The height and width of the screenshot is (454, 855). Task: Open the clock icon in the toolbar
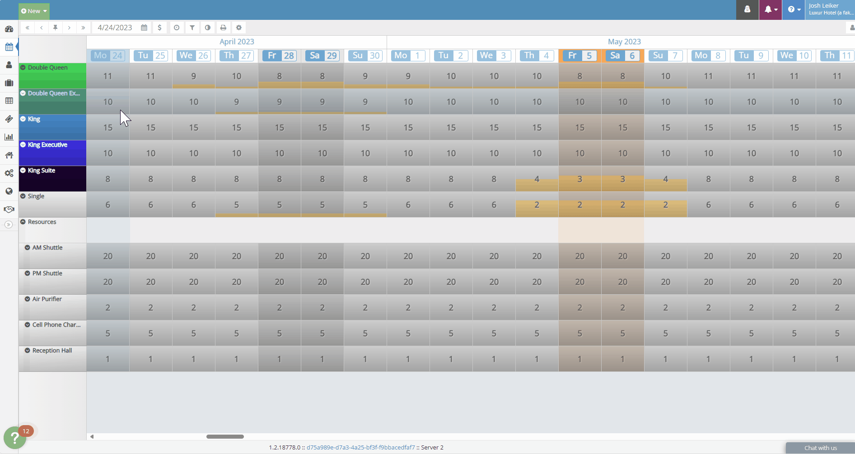click(177, 28)
